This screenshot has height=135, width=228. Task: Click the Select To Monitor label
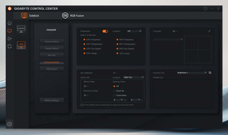pyautogui.click(x=88, y=35)
